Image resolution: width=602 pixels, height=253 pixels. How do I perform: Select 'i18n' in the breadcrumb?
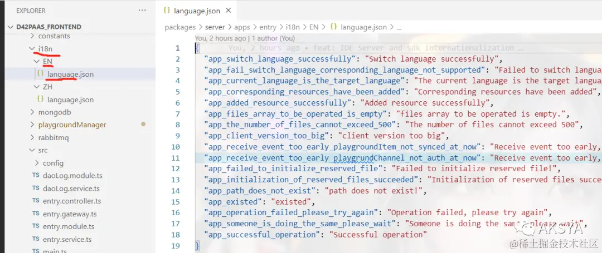(293, 27)
